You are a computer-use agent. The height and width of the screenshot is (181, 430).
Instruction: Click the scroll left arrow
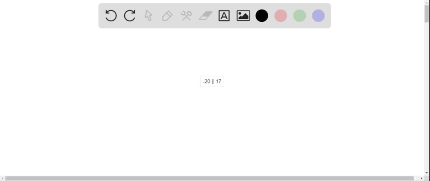pyautogui.click(x=3, y=178)
